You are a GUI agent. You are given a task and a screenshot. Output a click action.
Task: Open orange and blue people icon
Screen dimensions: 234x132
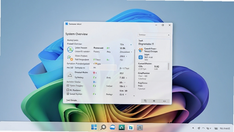coord(140,50)
